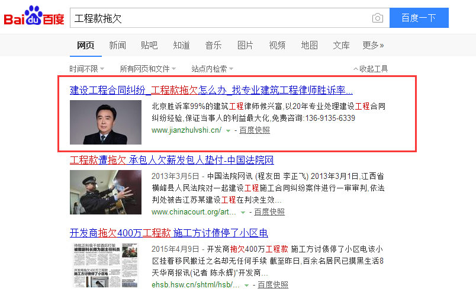Image resolution: width=476 pixels, height=298 pixels.
Task: Switch to the 图片 tab
Action: pos(245,45)
